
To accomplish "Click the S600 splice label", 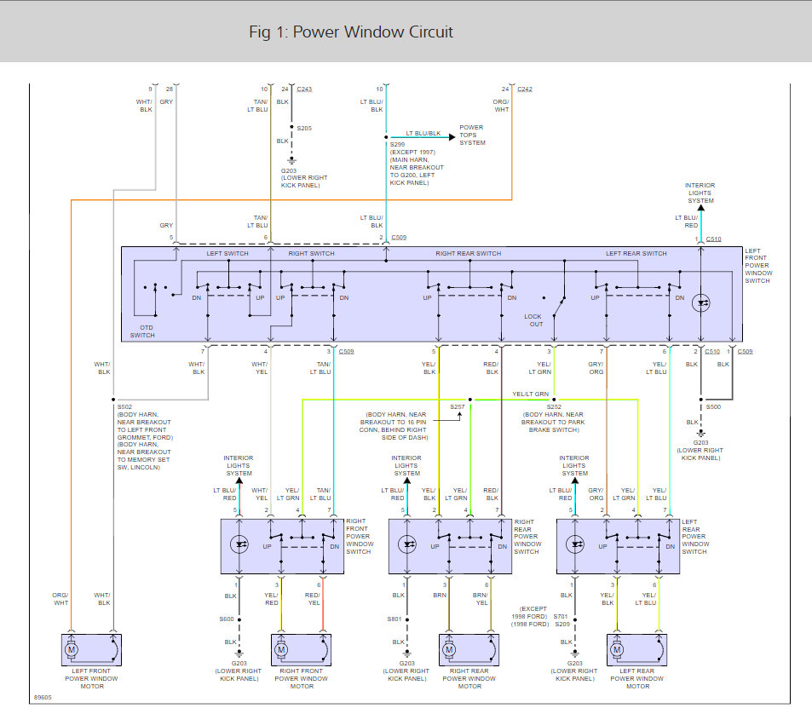I will 227,619.
